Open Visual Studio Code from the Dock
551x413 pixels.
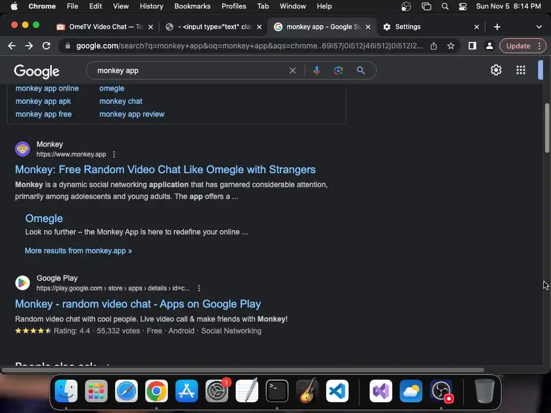pos(337,391)
